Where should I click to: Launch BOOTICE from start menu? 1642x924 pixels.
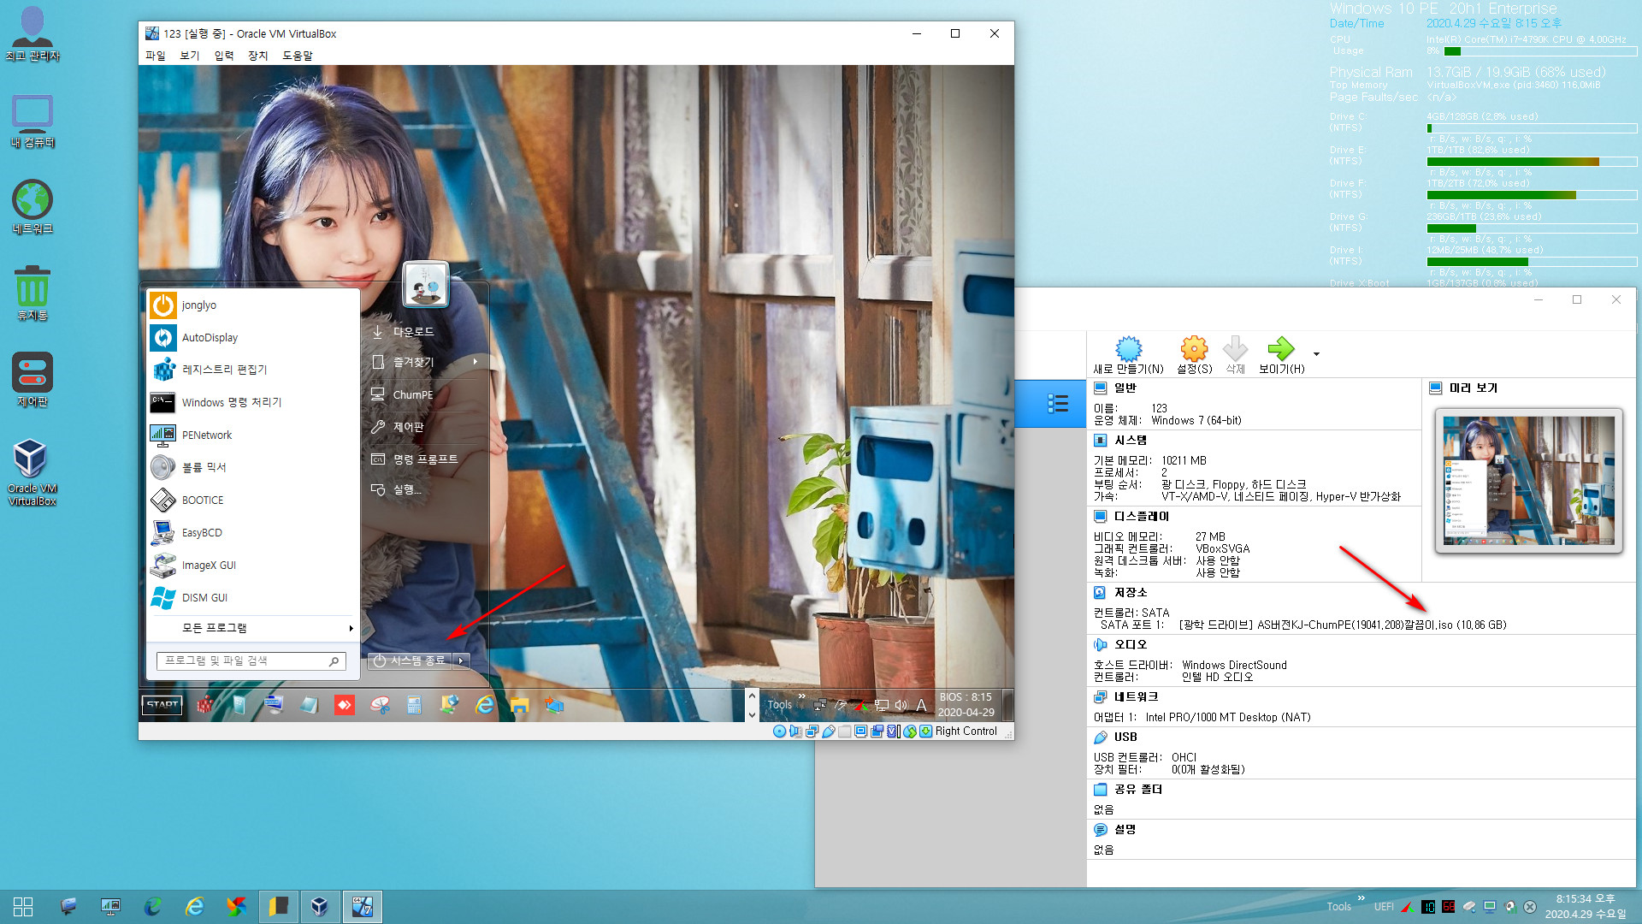(x=252, y=500)
